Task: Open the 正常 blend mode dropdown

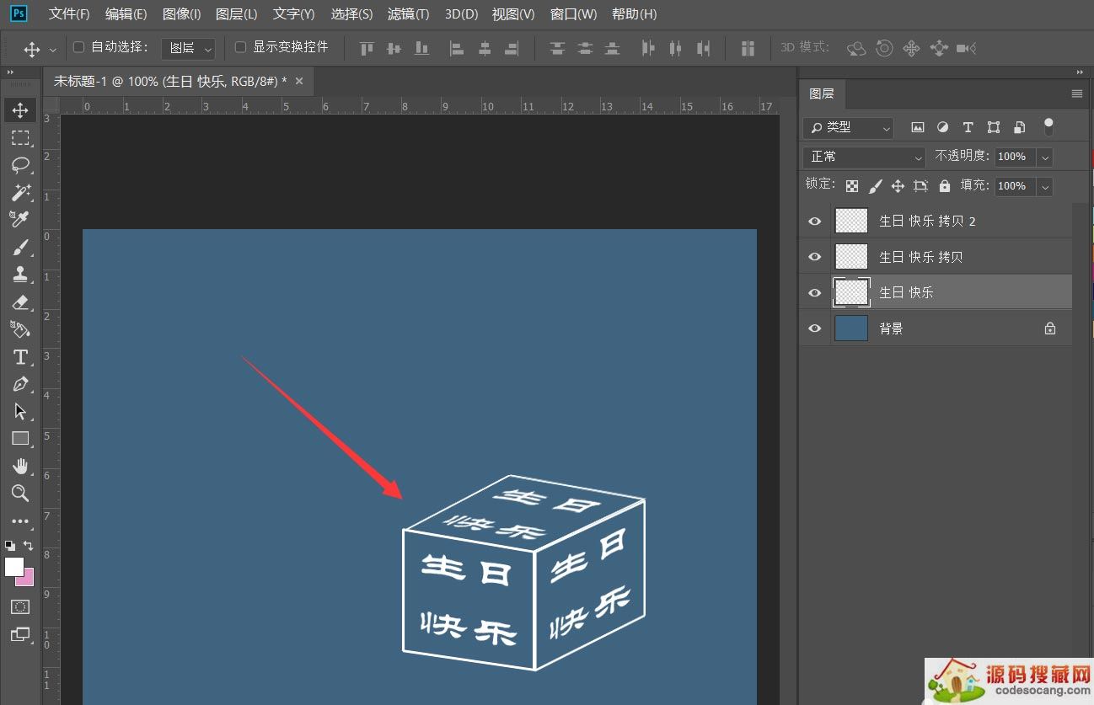Action: pos(864,157)
